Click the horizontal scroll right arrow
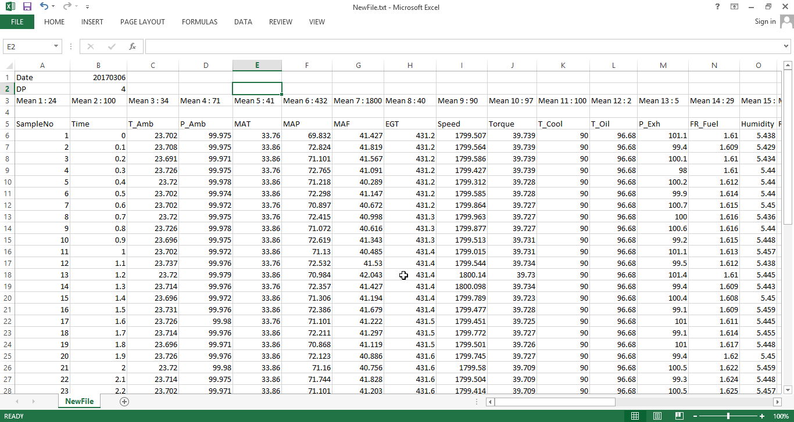 [x=778, y=402]
